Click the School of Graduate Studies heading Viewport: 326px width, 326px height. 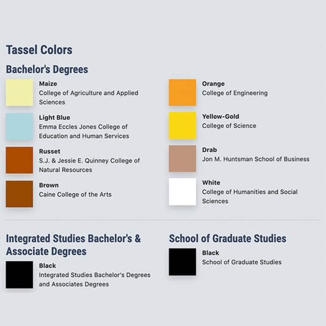228,239
